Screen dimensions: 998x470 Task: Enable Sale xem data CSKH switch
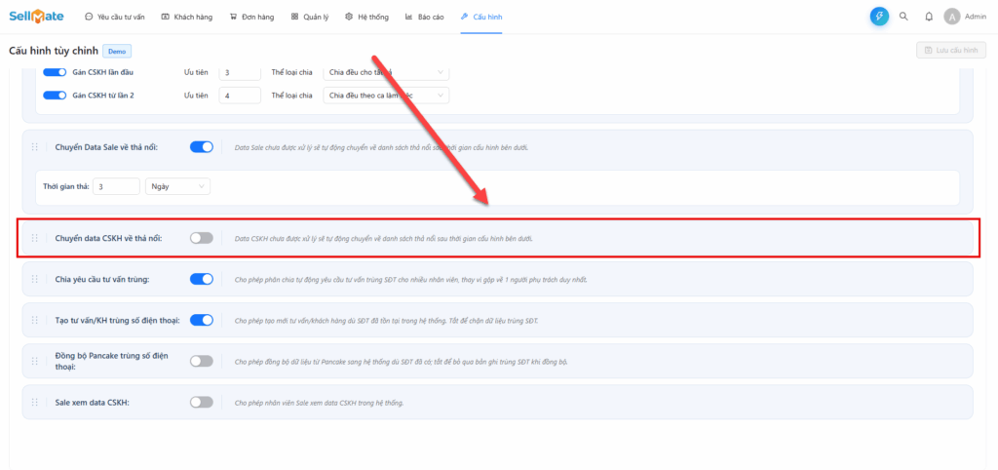tap(202, 402)
